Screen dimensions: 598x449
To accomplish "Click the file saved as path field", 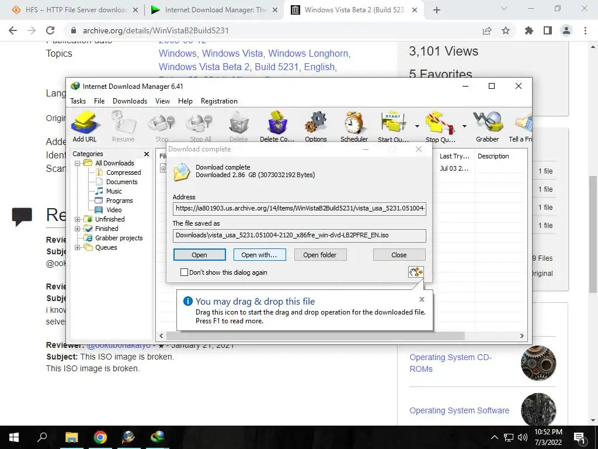I will click(x=300, y=235).
